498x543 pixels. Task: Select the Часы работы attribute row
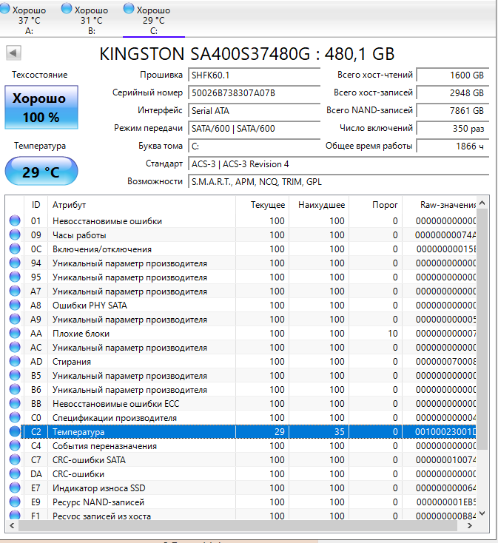[240, 235]
